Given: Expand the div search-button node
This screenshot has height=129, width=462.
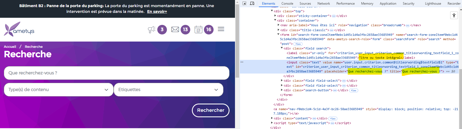Looking at the screenshot, I should click(282, 90).
